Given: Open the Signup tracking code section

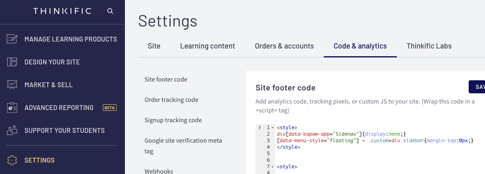Looking at the screenshot, I should pos(173,120).
